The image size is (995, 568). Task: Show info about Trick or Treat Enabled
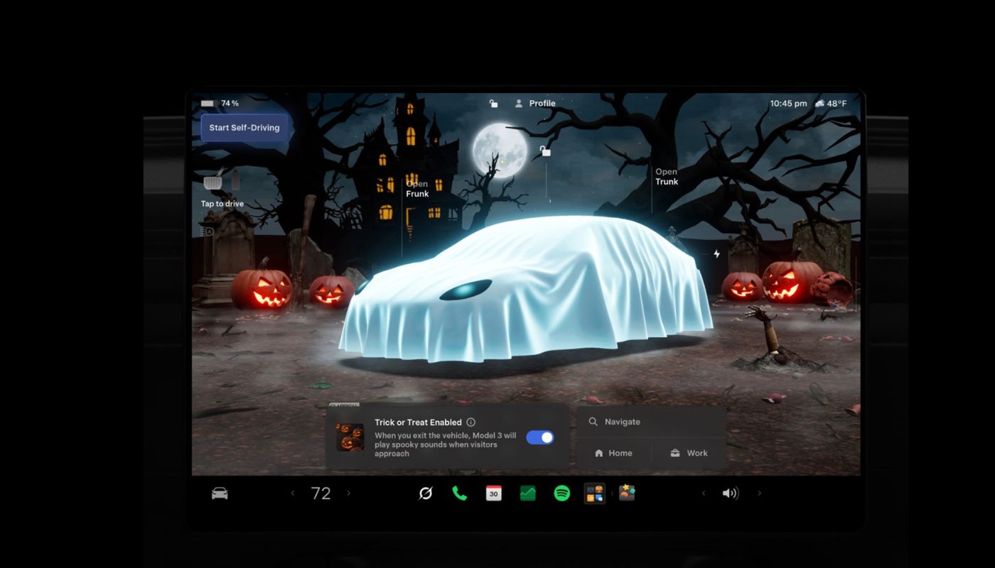point(470,422)
